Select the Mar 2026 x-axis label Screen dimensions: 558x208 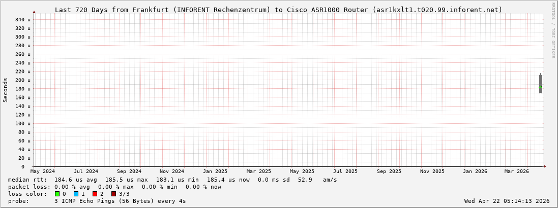(x=517, y=171)
